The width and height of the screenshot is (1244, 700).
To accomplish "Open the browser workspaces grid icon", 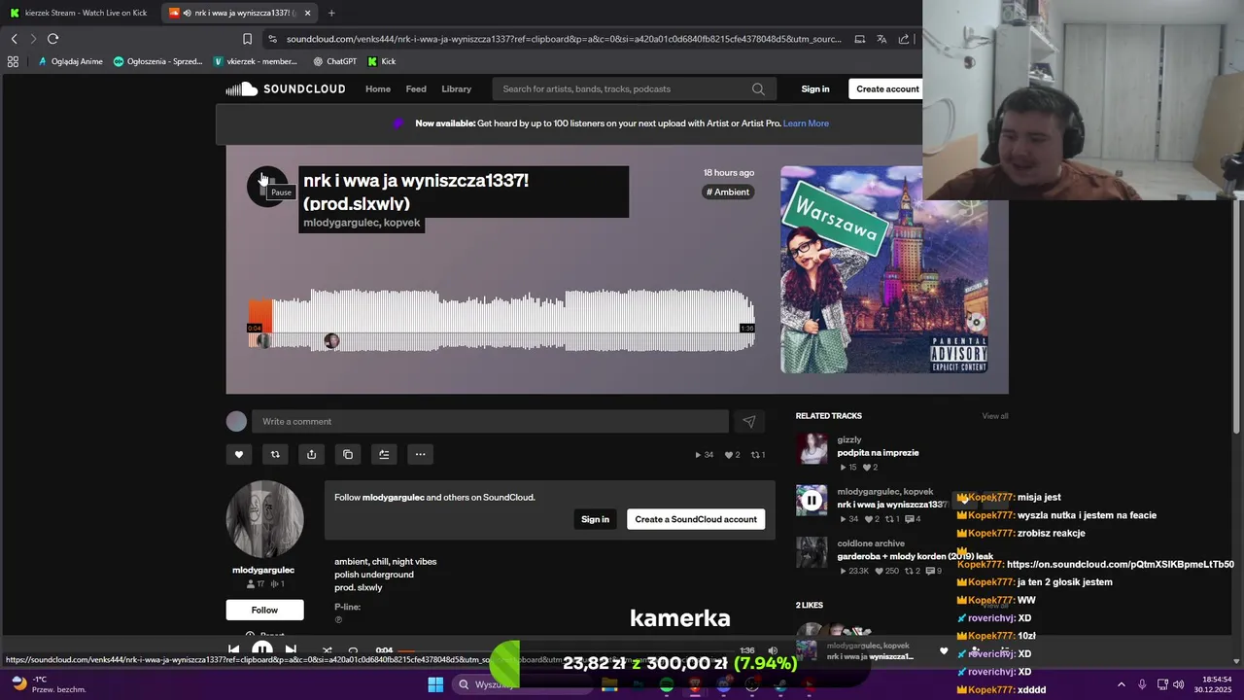I will [x=13, y=61].
